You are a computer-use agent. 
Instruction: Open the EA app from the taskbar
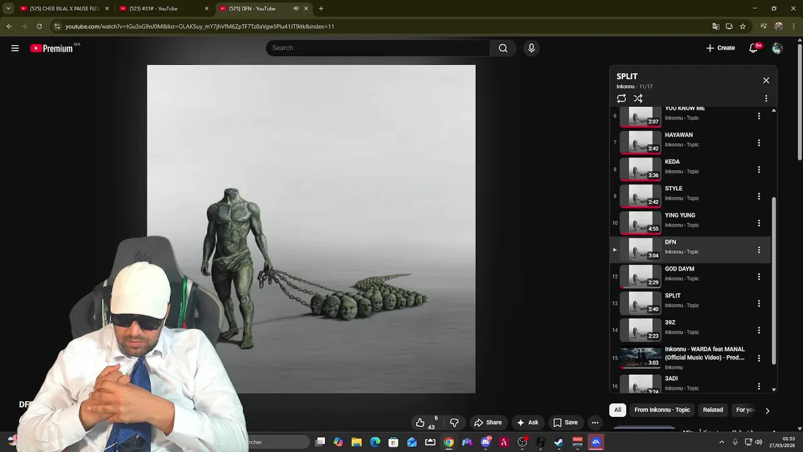click(595, 442)
